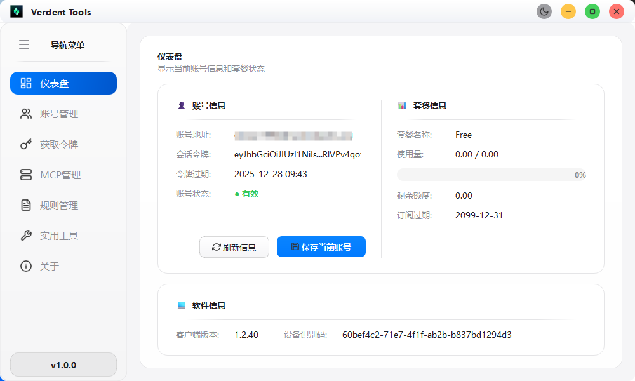This screenshot has height=381, width=635.
Task: Toggle dark mode with the moon icon
Action: click(x=544, y=11)
